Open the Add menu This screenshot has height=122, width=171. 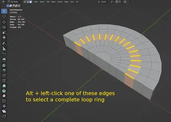pos(48,2)
